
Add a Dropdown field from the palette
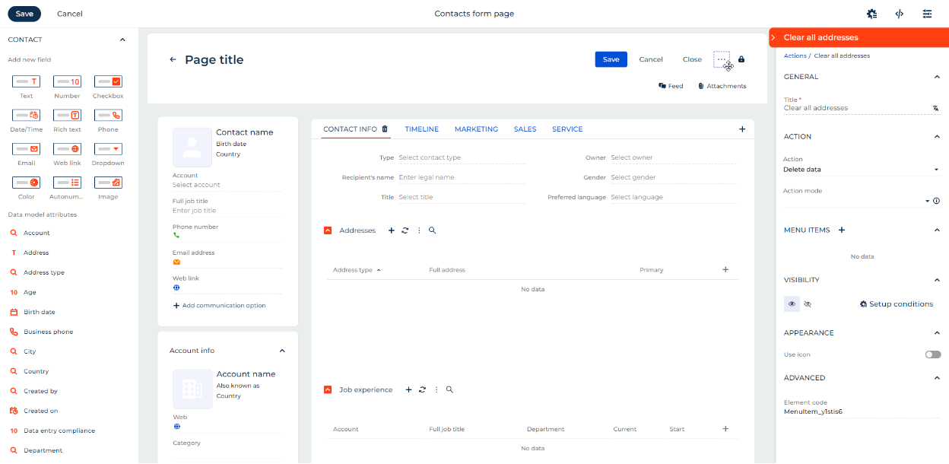click(107, 148)
